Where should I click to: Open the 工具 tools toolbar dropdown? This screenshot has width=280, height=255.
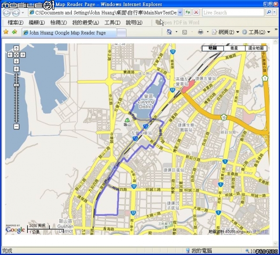[x=256, y=32]
